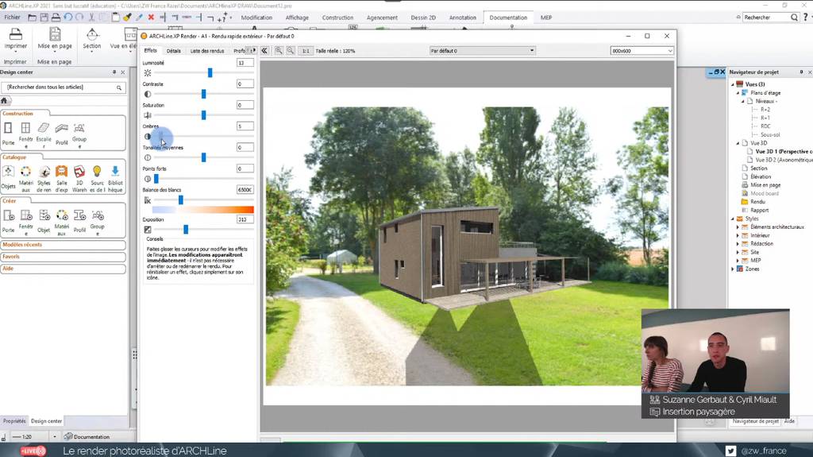Open the 800x600 resolution dropdown

[x=642, y=50]
